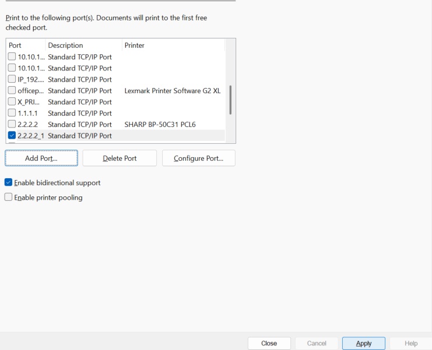Click the Description column header
This screenshot has height=350, width=432.
[x=83, y=45]
